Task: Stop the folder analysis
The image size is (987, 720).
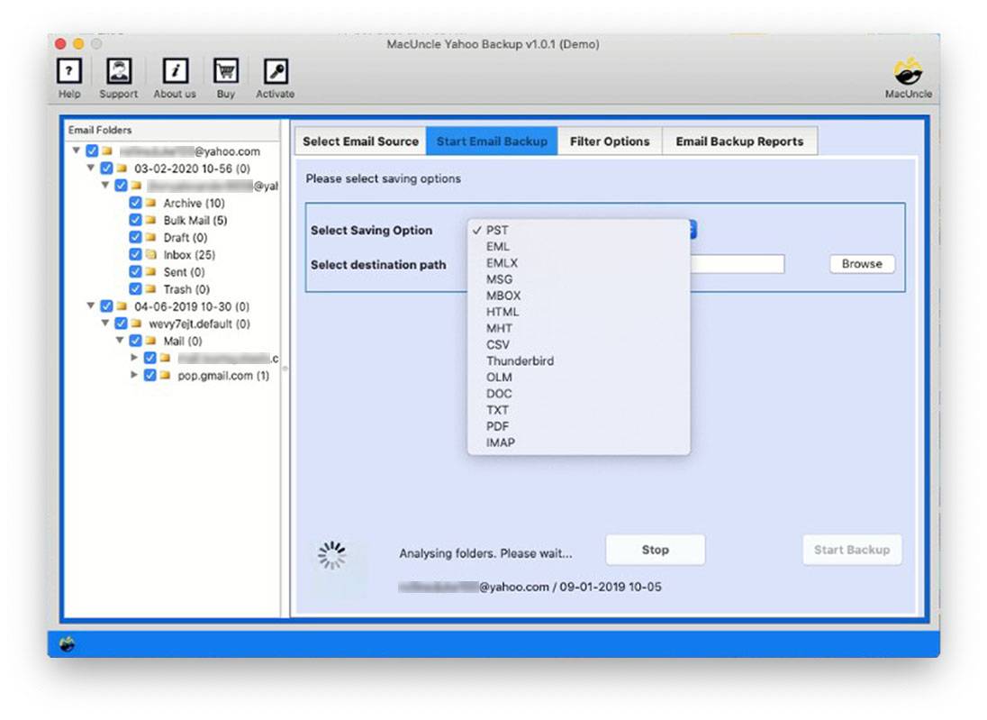Action: (x=655, y=550)
